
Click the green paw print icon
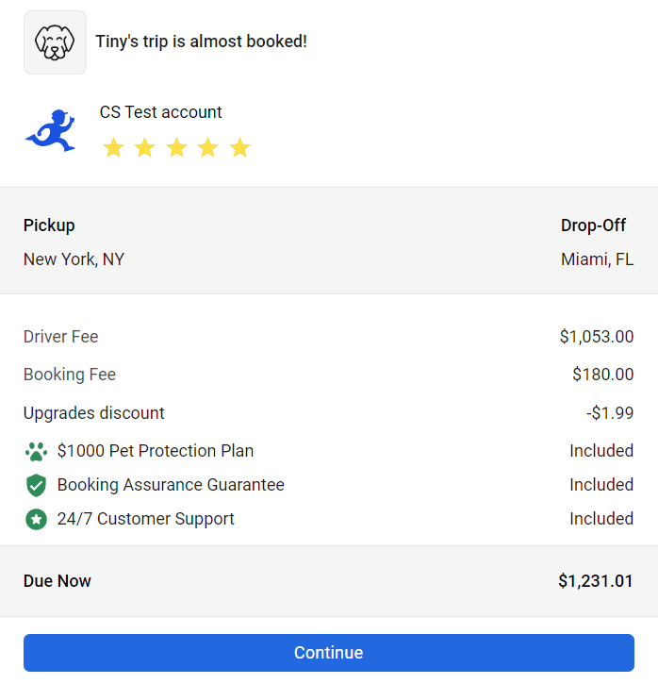[36, 451]
